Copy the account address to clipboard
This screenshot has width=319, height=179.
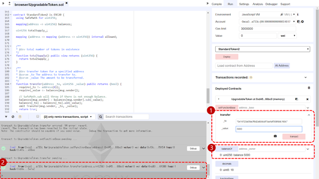(299, 21)
